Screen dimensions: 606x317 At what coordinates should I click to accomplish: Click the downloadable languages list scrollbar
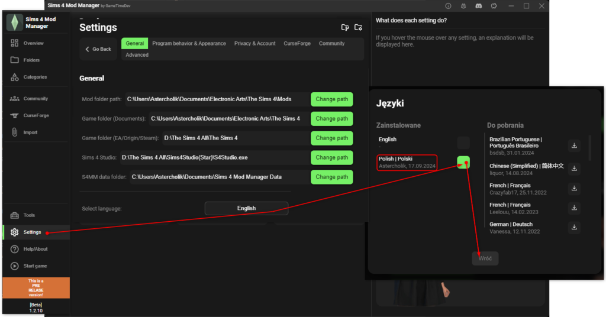589,148
